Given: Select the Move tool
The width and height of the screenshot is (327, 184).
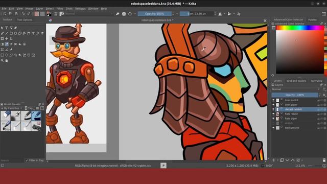Looking at the screenshot, I should pos(7,39).
